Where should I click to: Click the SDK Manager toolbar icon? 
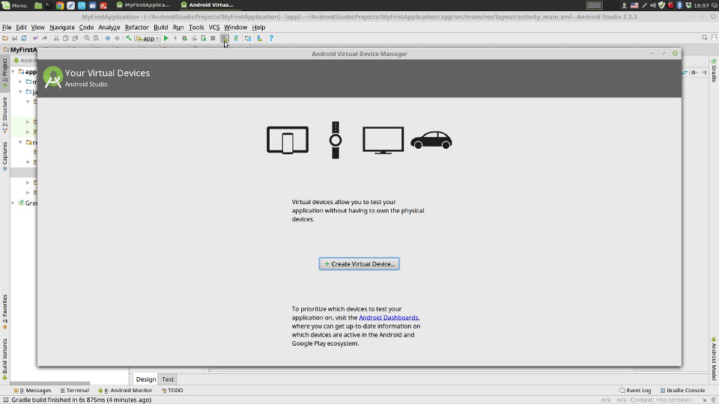(236, 38)
